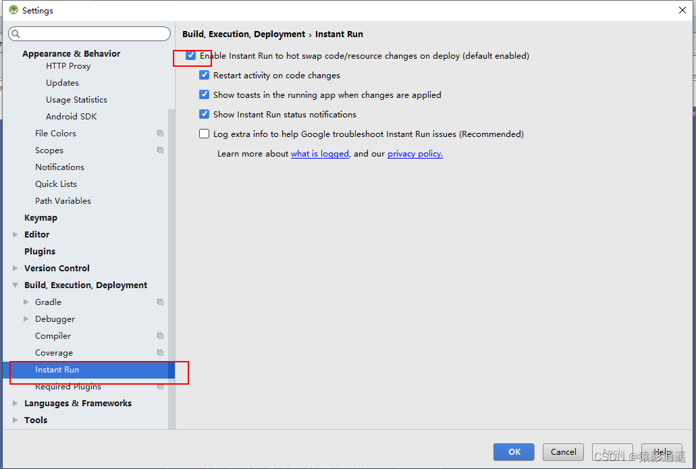Click the project-level icon beside Required Plugins
696x469 pixels.
coord(160,387)
